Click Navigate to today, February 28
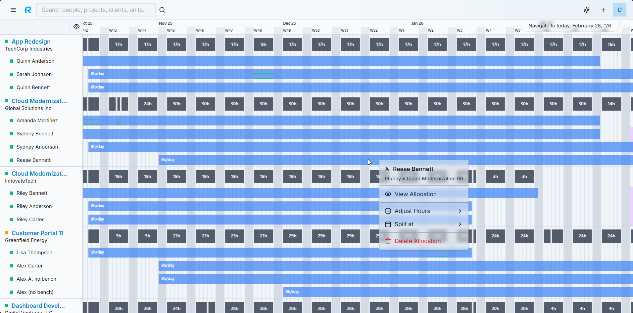 point(570,25)
